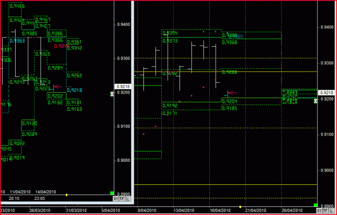This screenshot has width=337, height=215.
Task: Select 21/04/2010 on bottom date axis
Action: 256,210
